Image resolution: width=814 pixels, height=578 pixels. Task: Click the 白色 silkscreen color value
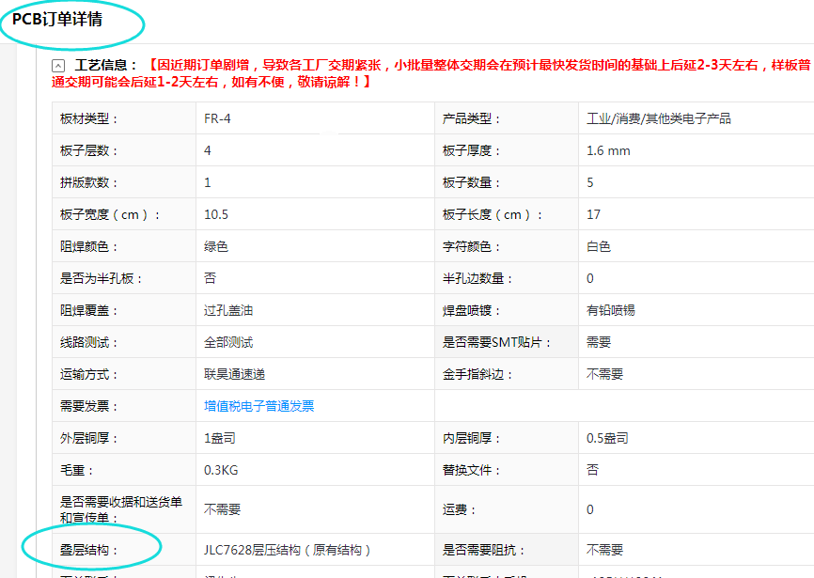(598, 246)
